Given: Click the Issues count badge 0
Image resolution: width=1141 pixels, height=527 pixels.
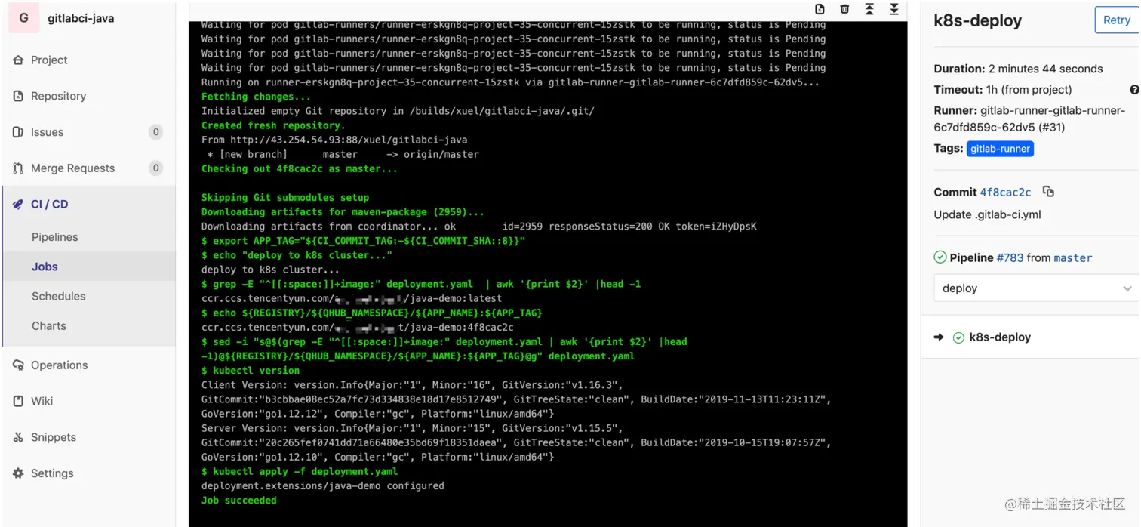Looking at the screenshot, I should (156, 132).
